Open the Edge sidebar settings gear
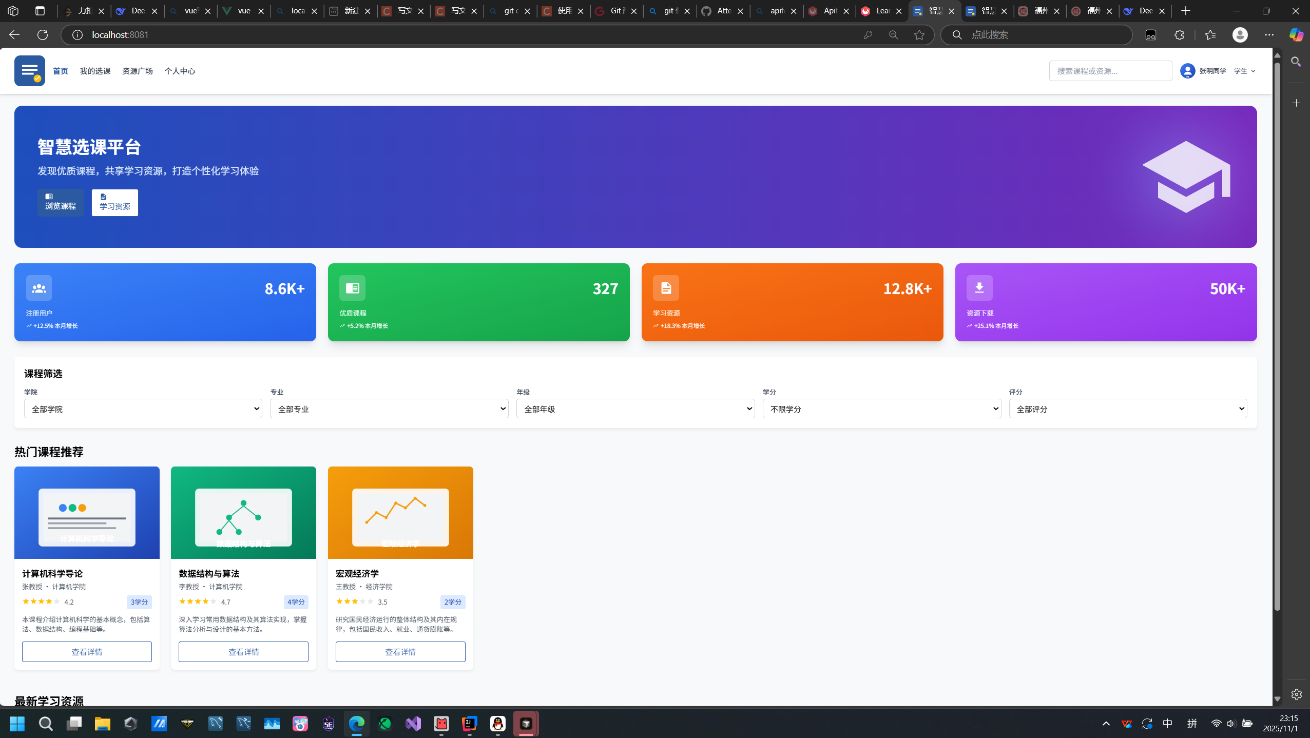The image size is (1310, 738). tap(1296, 694)
